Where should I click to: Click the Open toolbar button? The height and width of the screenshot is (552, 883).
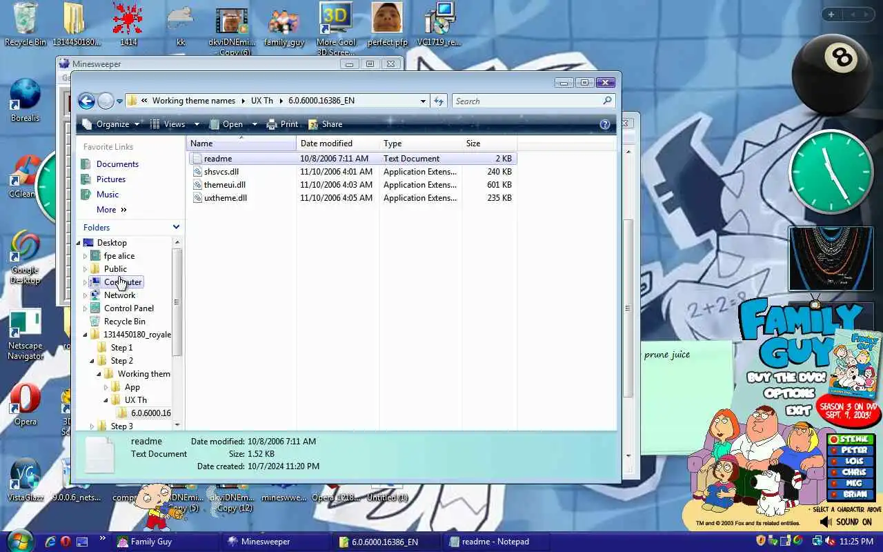[226, 124]
